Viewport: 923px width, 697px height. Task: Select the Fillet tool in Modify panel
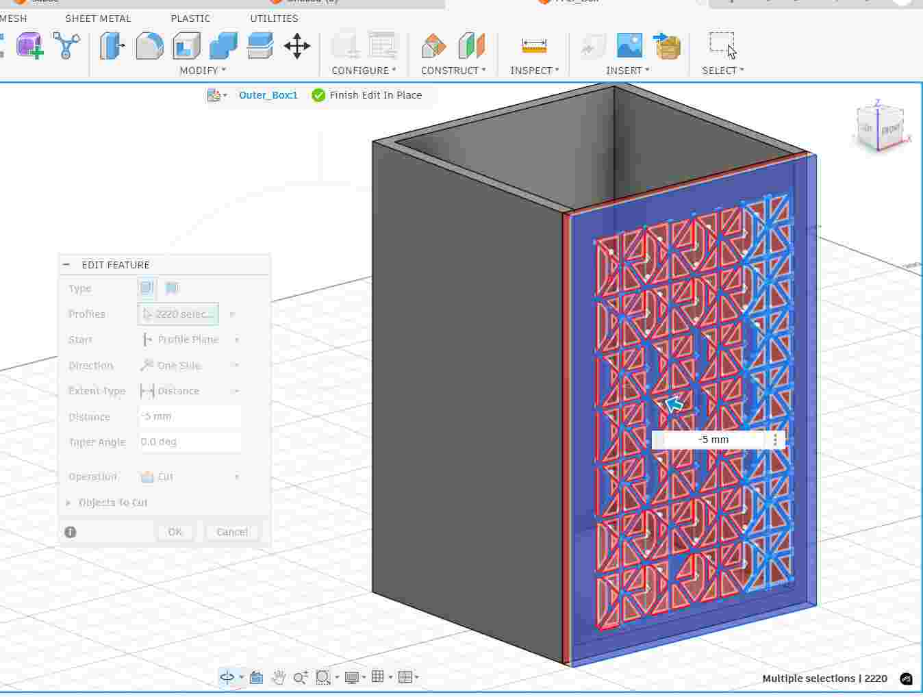[149, 46]
